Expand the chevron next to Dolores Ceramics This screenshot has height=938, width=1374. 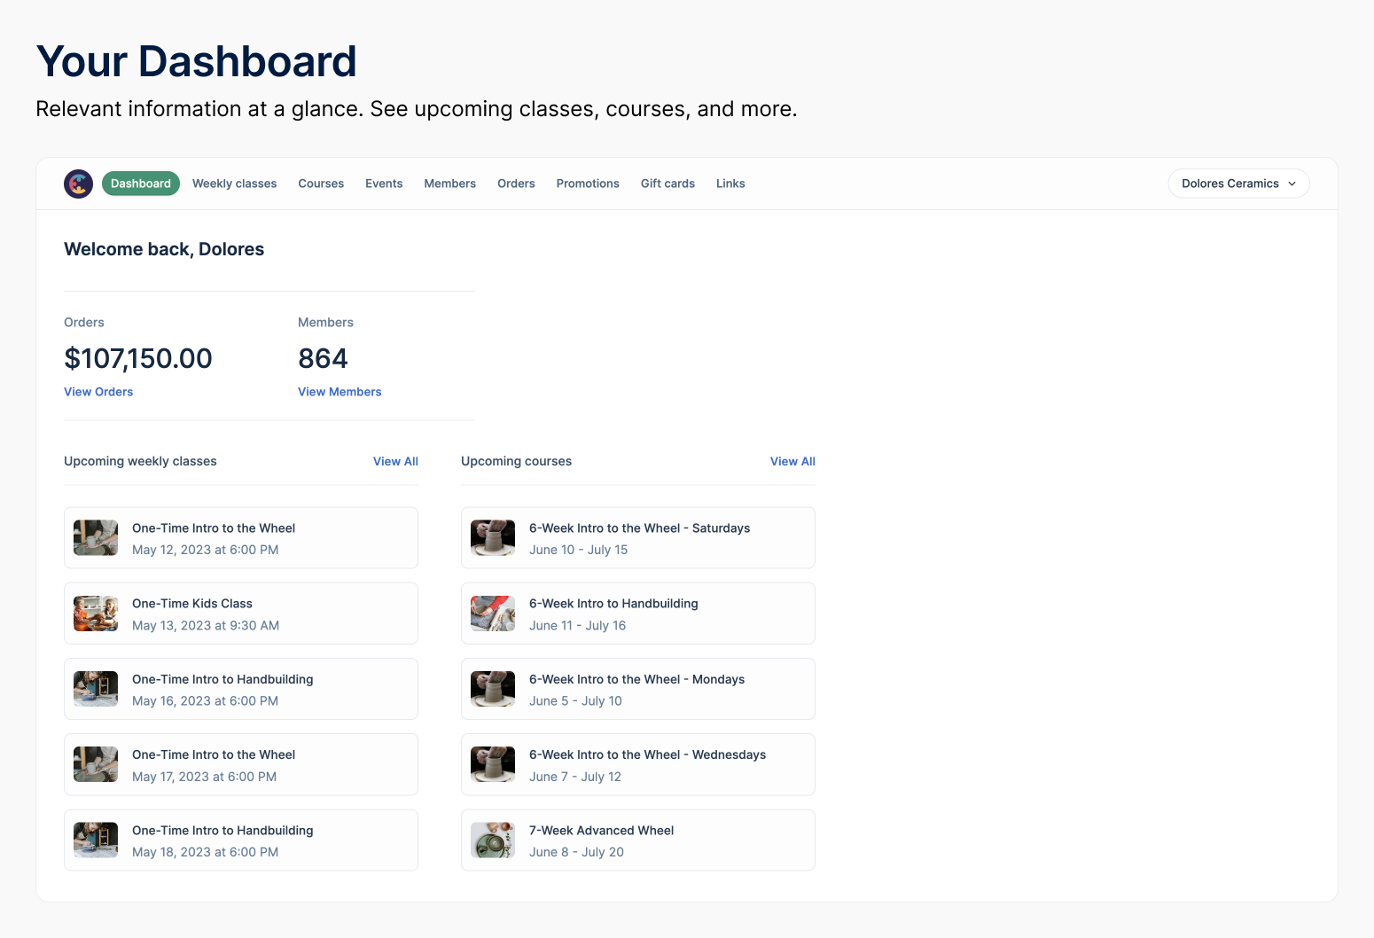[1291, 184]
